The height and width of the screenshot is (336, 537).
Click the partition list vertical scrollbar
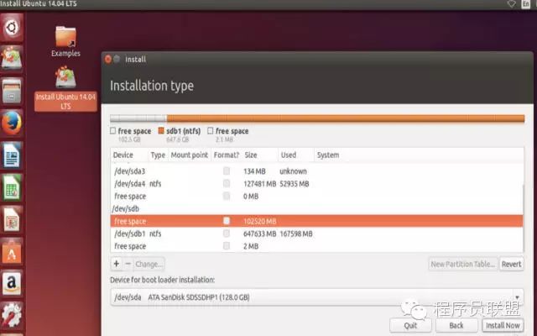point(523,218)
